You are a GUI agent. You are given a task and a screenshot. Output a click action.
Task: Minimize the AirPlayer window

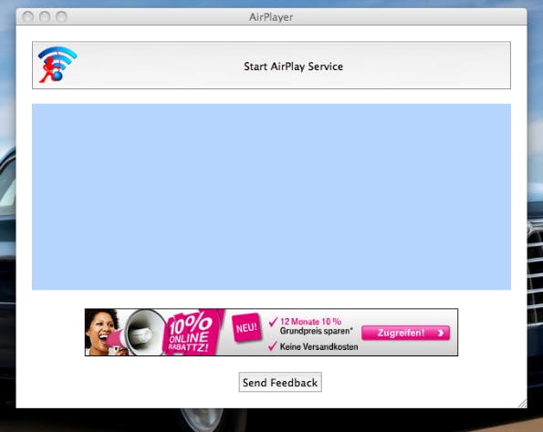click(45, 16)
